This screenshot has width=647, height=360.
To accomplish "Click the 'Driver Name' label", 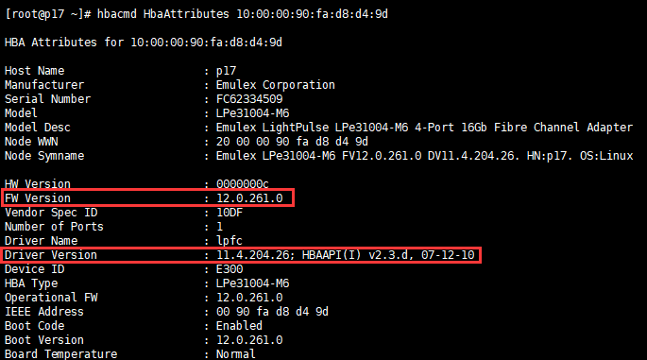I will coord(41,241).
